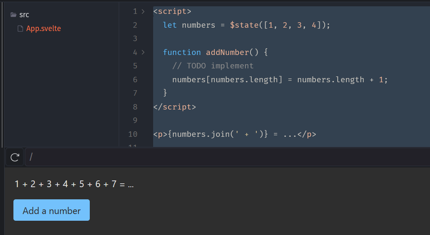Viewport: 430px width, 235px height.
Task: Click the let keyword on line 2
Action: [x=169, y=25]
